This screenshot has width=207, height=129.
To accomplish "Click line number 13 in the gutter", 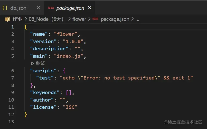I will pyautogui.click(x=11, y=122).
